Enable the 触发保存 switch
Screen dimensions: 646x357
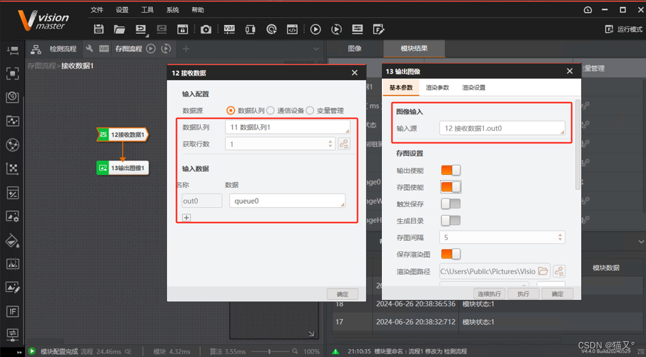(x=450, y=203)
